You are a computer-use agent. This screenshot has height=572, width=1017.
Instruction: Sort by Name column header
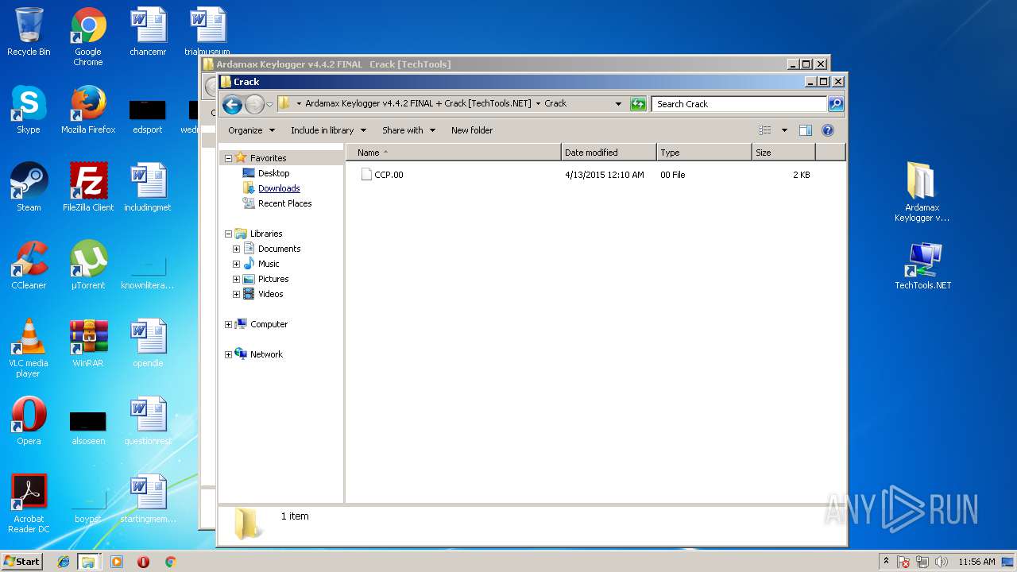(454, 153)
